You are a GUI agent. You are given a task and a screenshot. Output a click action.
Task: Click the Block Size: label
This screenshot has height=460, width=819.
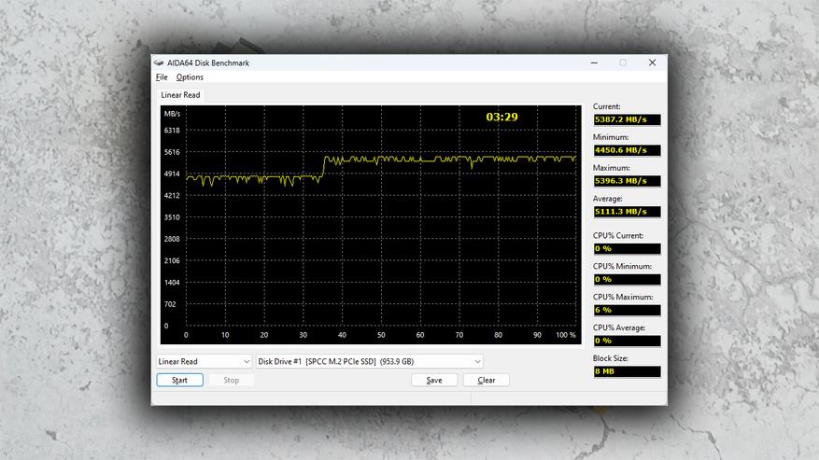coord(610,358)
